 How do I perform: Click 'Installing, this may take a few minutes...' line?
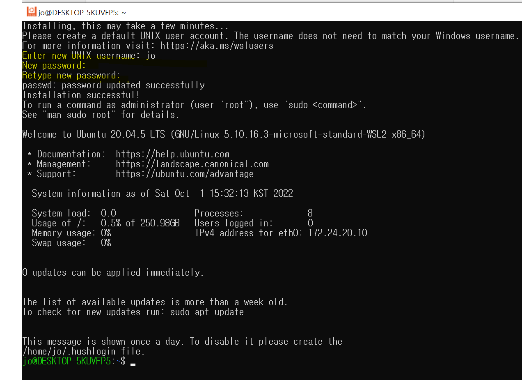click(x=125, y=26)
